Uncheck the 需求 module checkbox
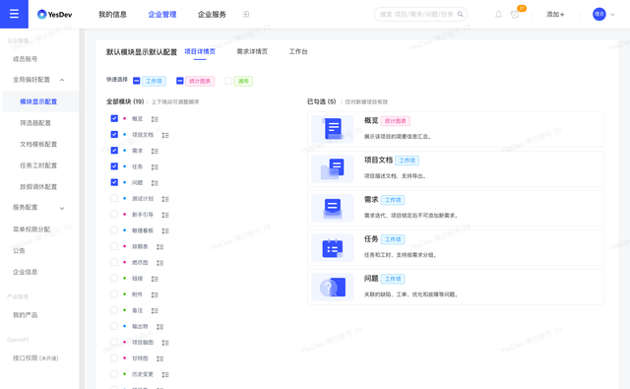630x389 pixels. pyautogui.click(x=114, y=151)
